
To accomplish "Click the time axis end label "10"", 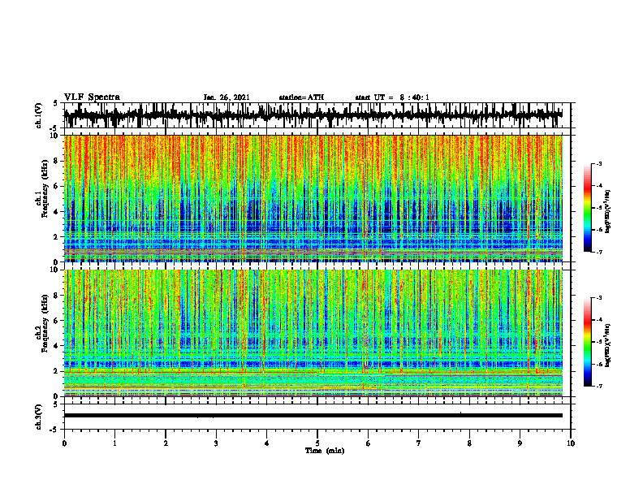I will coord(571,443).
